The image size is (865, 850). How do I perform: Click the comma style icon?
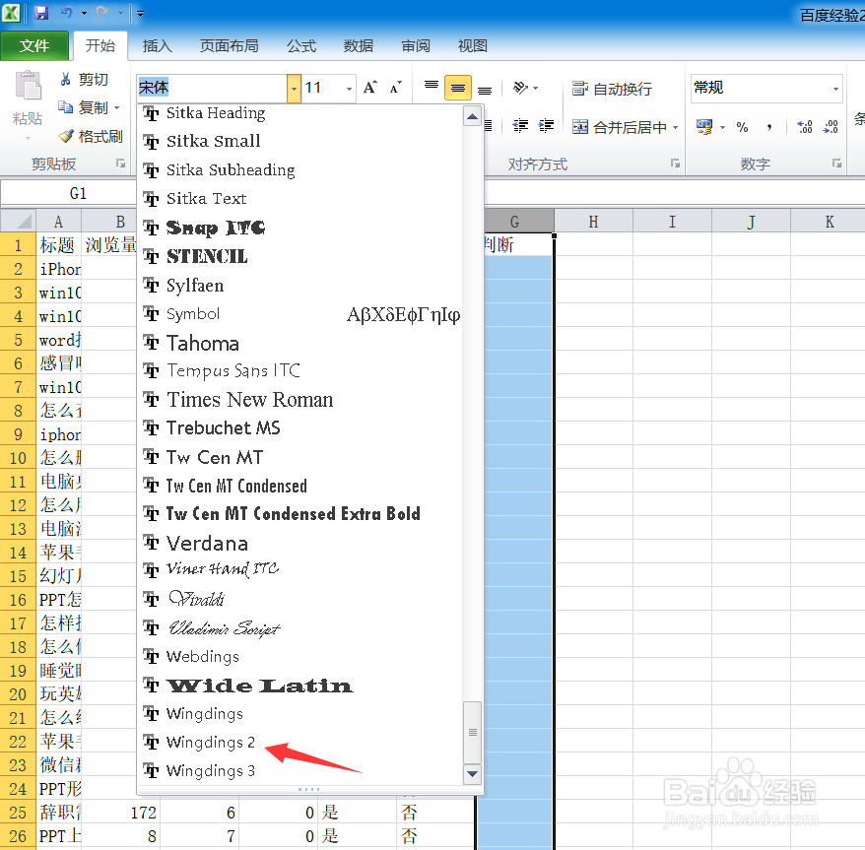(x=769, y=127)
